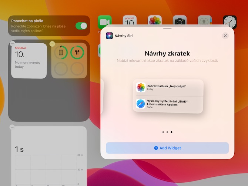Open the Calendar app icon showing pondělí
This screenshot has width=248, height=186.
[x=130, y=20]
